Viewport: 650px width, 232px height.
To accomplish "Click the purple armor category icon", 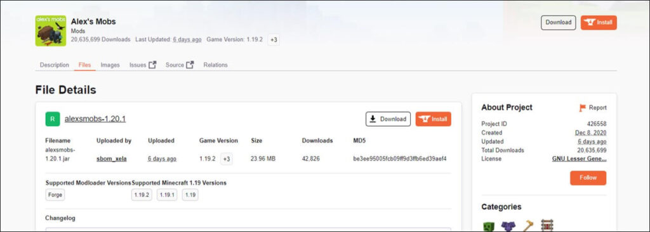I will 508,226.
